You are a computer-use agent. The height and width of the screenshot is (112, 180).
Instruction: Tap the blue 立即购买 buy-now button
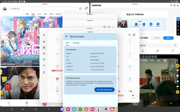[x=168, y=38]
